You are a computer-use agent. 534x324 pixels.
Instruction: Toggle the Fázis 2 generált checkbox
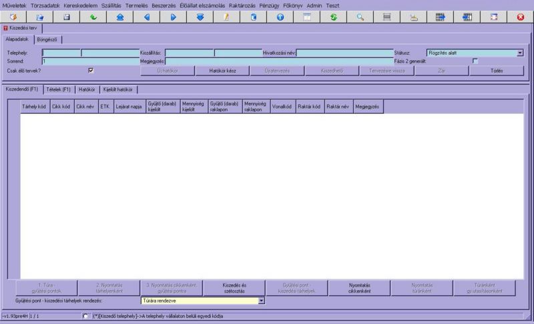[475, 61]
